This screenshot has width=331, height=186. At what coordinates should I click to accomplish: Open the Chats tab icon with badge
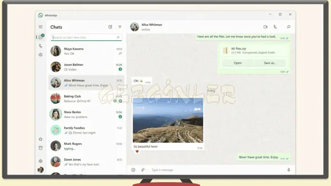point(41,37)
